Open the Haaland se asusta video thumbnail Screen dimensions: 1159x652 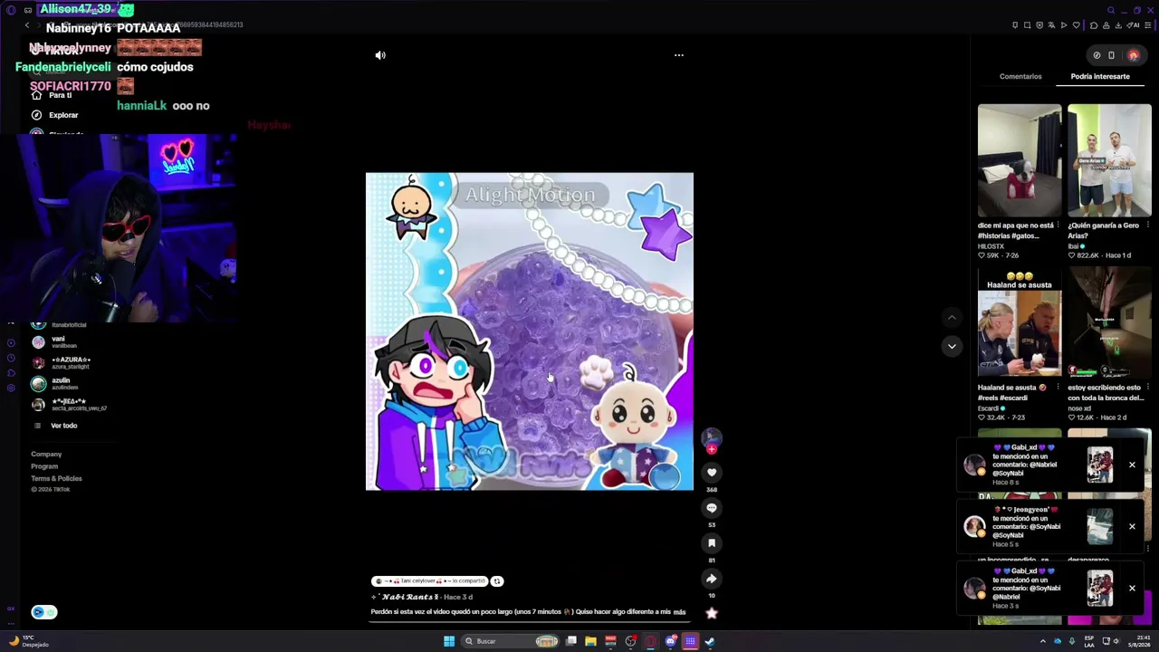tap(1020, 323)
